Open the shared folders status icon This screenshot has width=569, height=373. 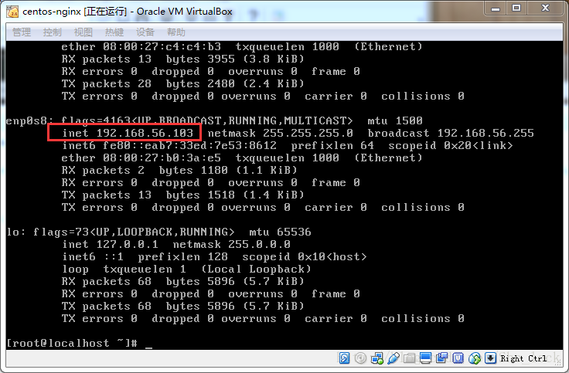[409, 358]
